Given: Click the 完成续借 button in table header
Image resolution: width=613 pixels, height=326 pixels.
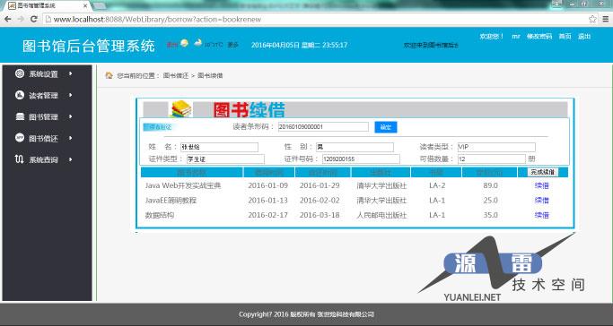Looking at the screenshot, I should tap(543, 172).
